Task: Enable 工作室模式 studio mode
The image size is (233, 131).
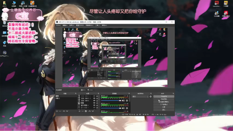Action: pos(164,105)
